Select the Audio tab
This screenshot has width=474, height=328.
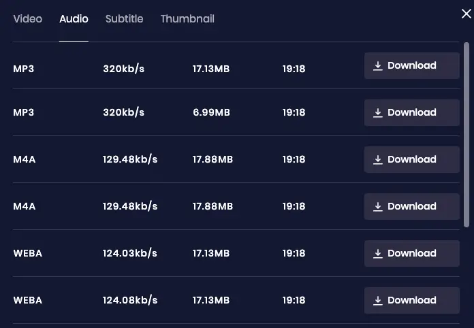74,19
